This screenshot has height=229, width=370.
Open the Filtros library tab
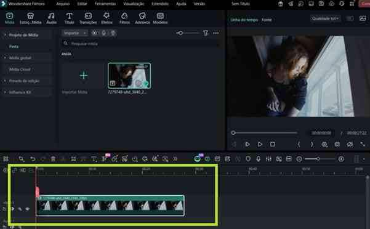tap(124, 18)
